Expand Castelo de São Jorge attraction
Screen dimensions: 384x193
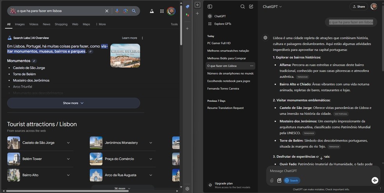point(68,143)
